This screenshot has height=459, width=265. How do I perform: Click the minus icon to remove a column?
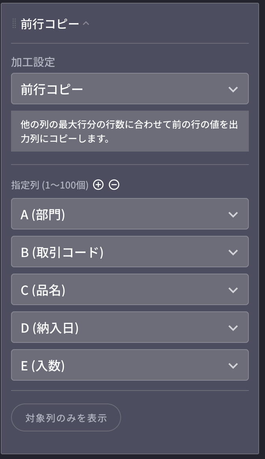tap(114, 185)
